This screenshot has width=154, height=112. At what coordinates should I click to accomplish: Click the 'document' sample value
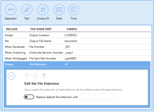pos(71,41)
